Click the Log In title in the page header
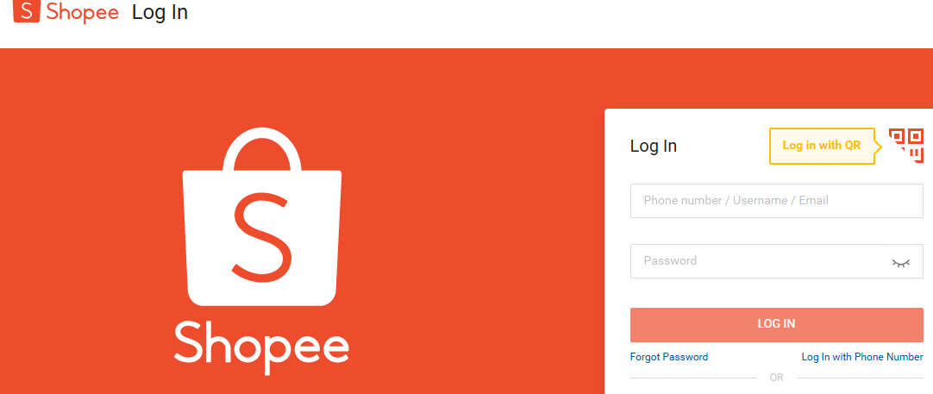 pos(160,12)
